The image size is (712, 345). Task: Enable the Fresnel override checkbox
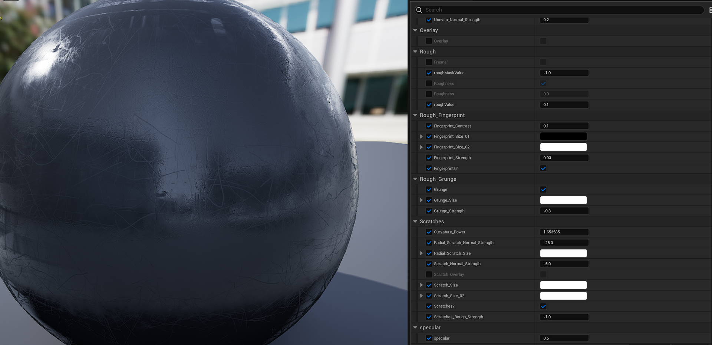pyautogui.click(x=429, y=62)
